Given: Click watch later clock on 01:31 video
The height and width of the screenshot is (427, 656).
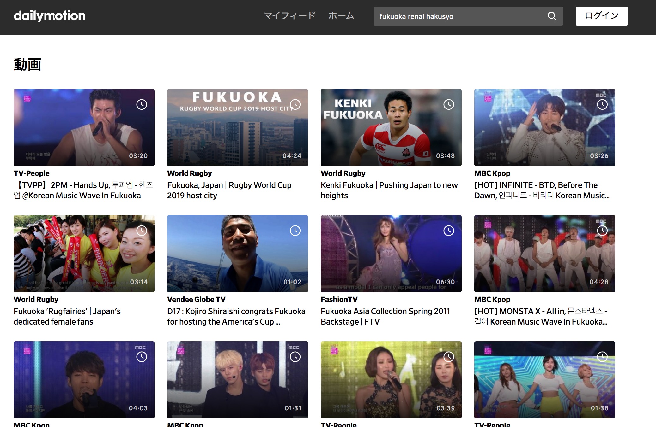Looking at the screenshot, I should point(295,357).
